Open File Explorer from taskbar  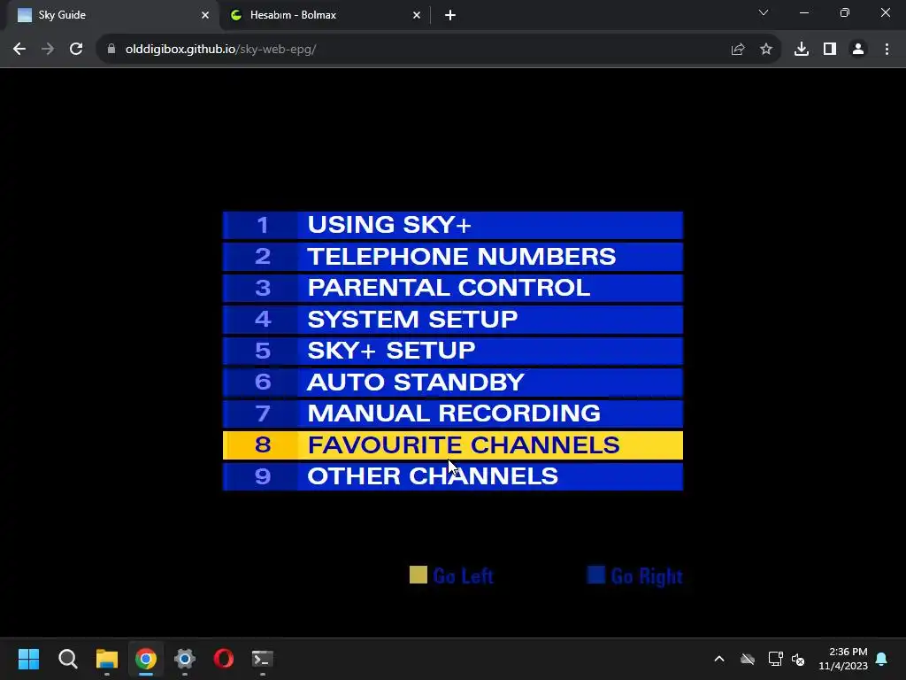click(x=107, y=659)
